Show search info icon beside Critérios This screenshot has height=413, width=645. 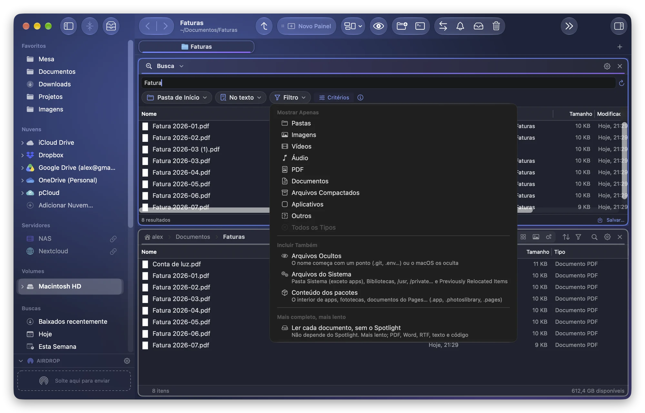(x=360, y=97)
